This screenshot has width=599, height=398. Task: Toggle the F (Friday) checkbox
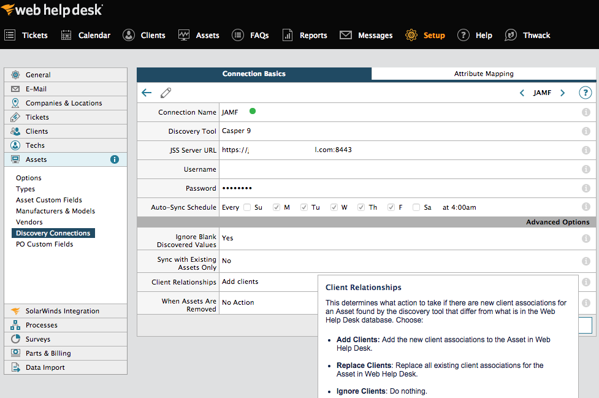[x=391, y=207]
